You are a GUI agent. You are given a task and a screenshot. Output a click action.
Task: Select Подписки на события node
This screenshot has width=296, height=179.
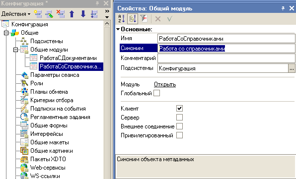58,109
